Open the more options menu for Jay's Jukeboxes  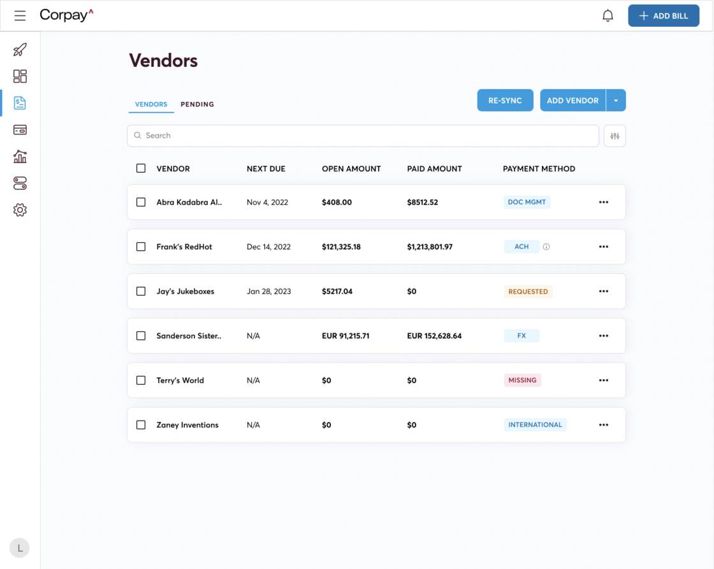(603, 291)
